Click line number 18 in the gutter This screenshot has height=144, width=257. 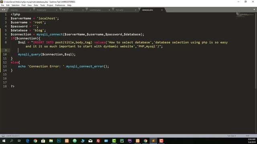(x=5, y=86)
